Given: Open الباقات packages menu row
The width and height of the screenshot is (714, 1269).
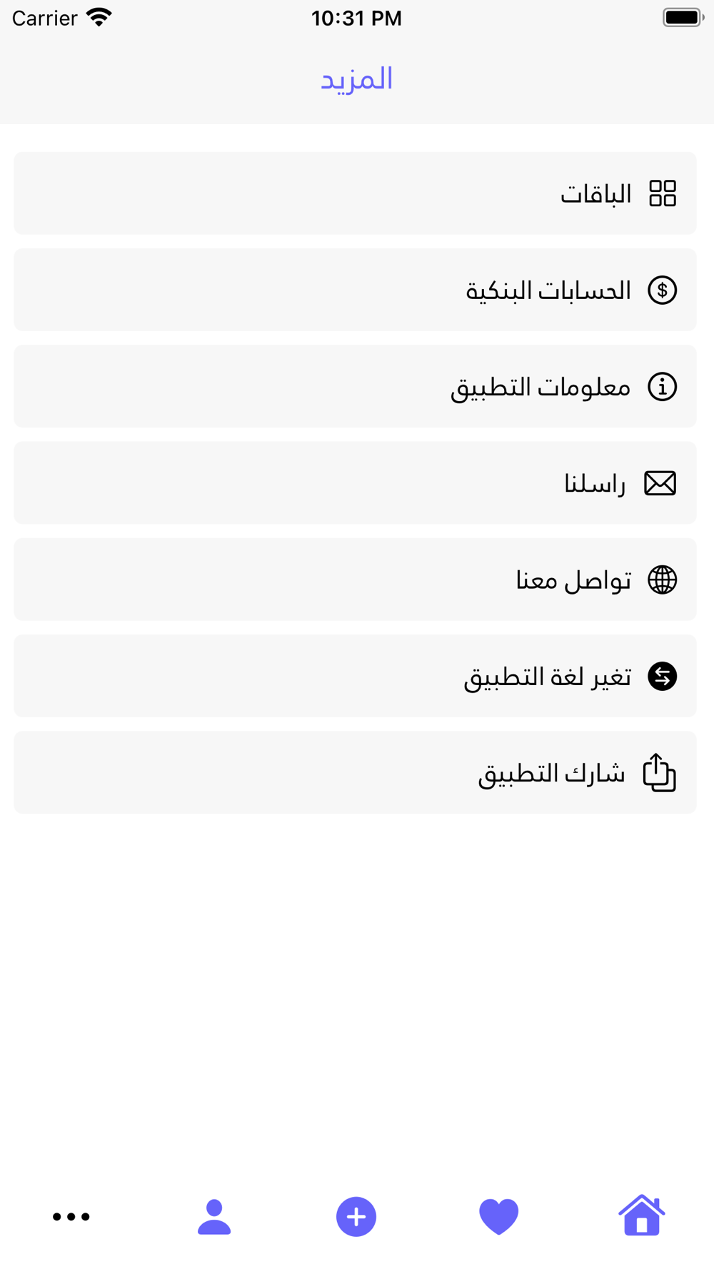Looking at the screenshot, I should tap(355, 193).
